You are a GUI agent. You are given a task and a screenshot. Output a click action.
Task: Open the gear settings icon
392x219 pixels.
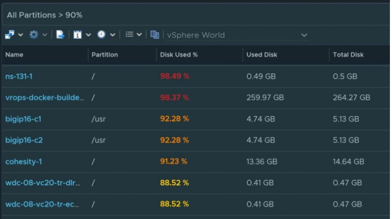coord(34,35)
